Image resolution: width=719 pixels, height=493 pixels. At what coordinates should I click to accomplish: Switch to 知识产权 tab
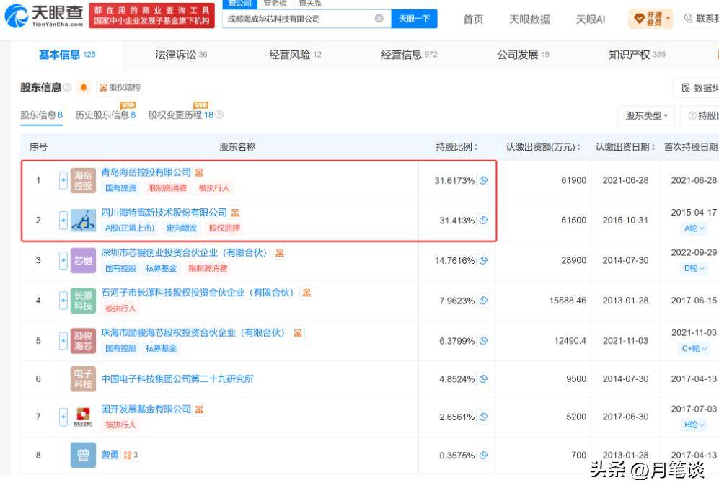pyautogui.click(x=637, y=55)
